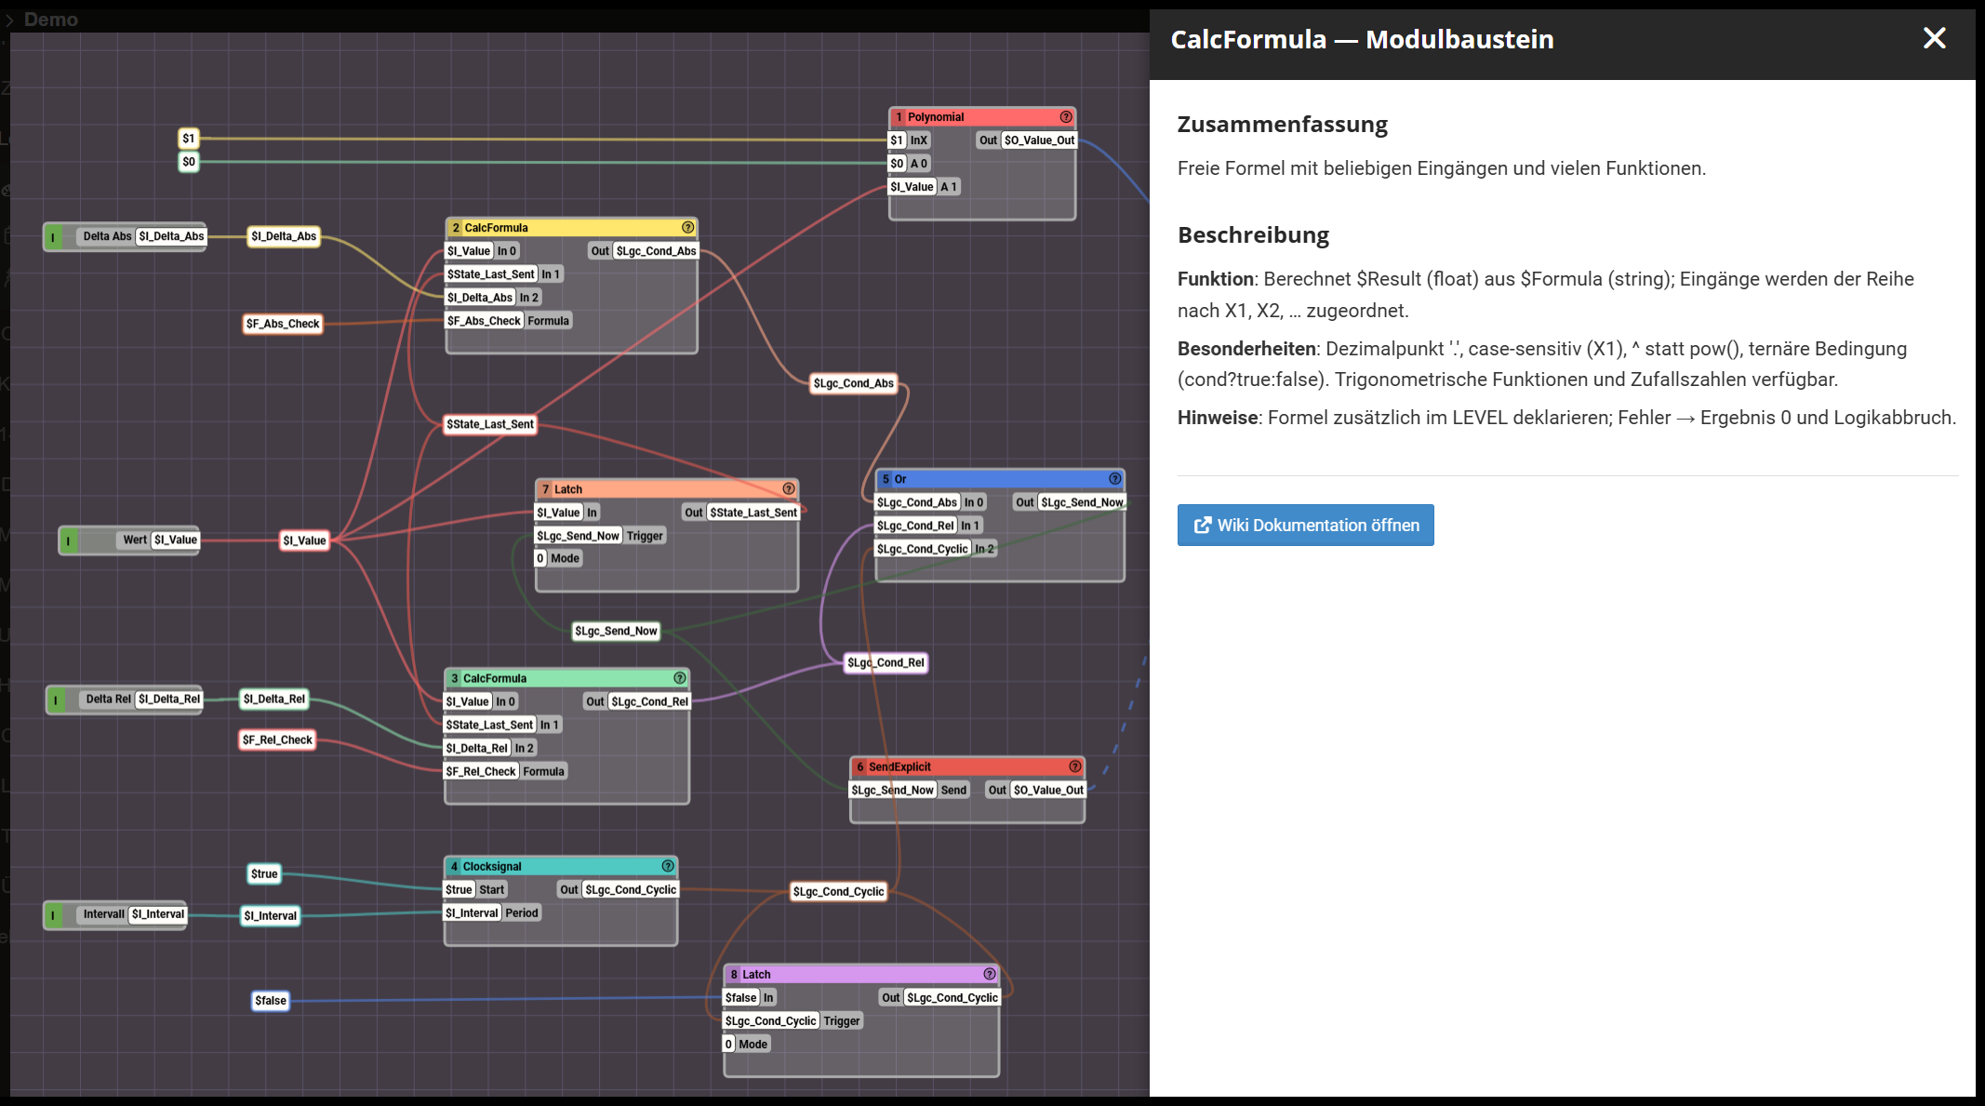Open help for CalcFormula node 3

click(x=680, y=678)
